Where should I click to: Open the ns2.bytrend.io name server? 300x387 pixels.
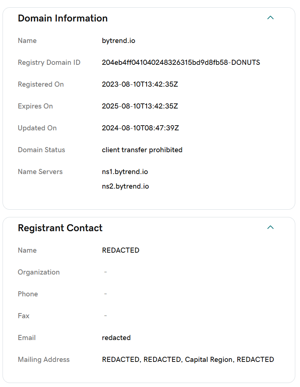(125, 186)
